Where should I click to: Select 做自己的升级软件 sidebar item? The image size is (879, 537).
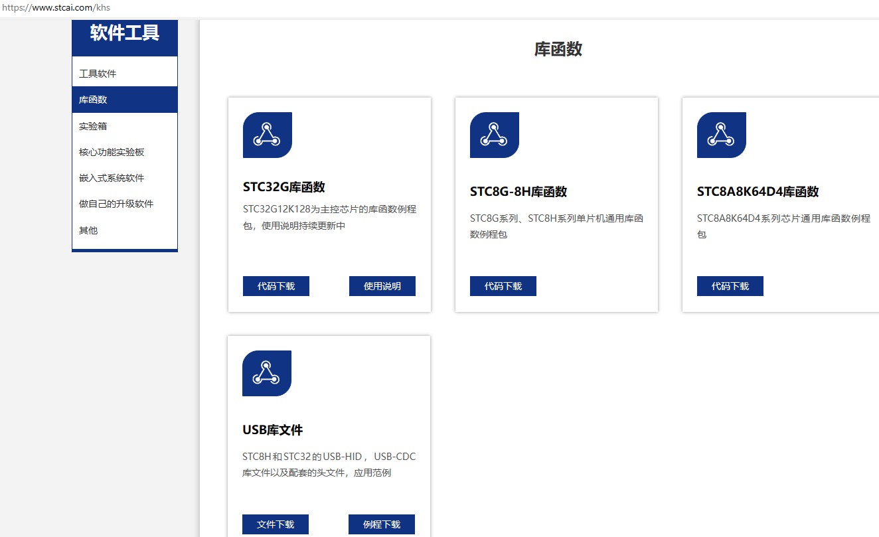[125, 204]
